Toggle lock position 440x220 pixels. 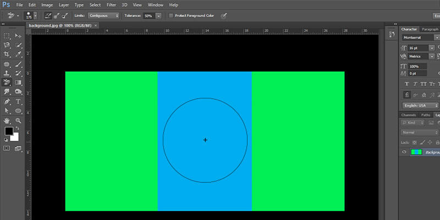[x=430, y=142]
